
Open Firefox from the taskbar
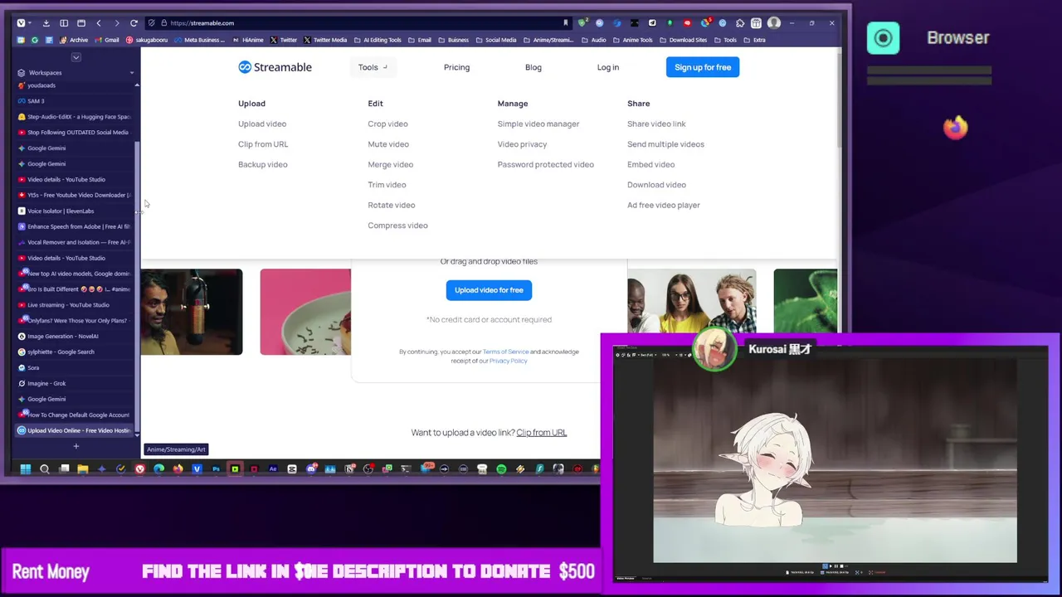tap(178, 469)
